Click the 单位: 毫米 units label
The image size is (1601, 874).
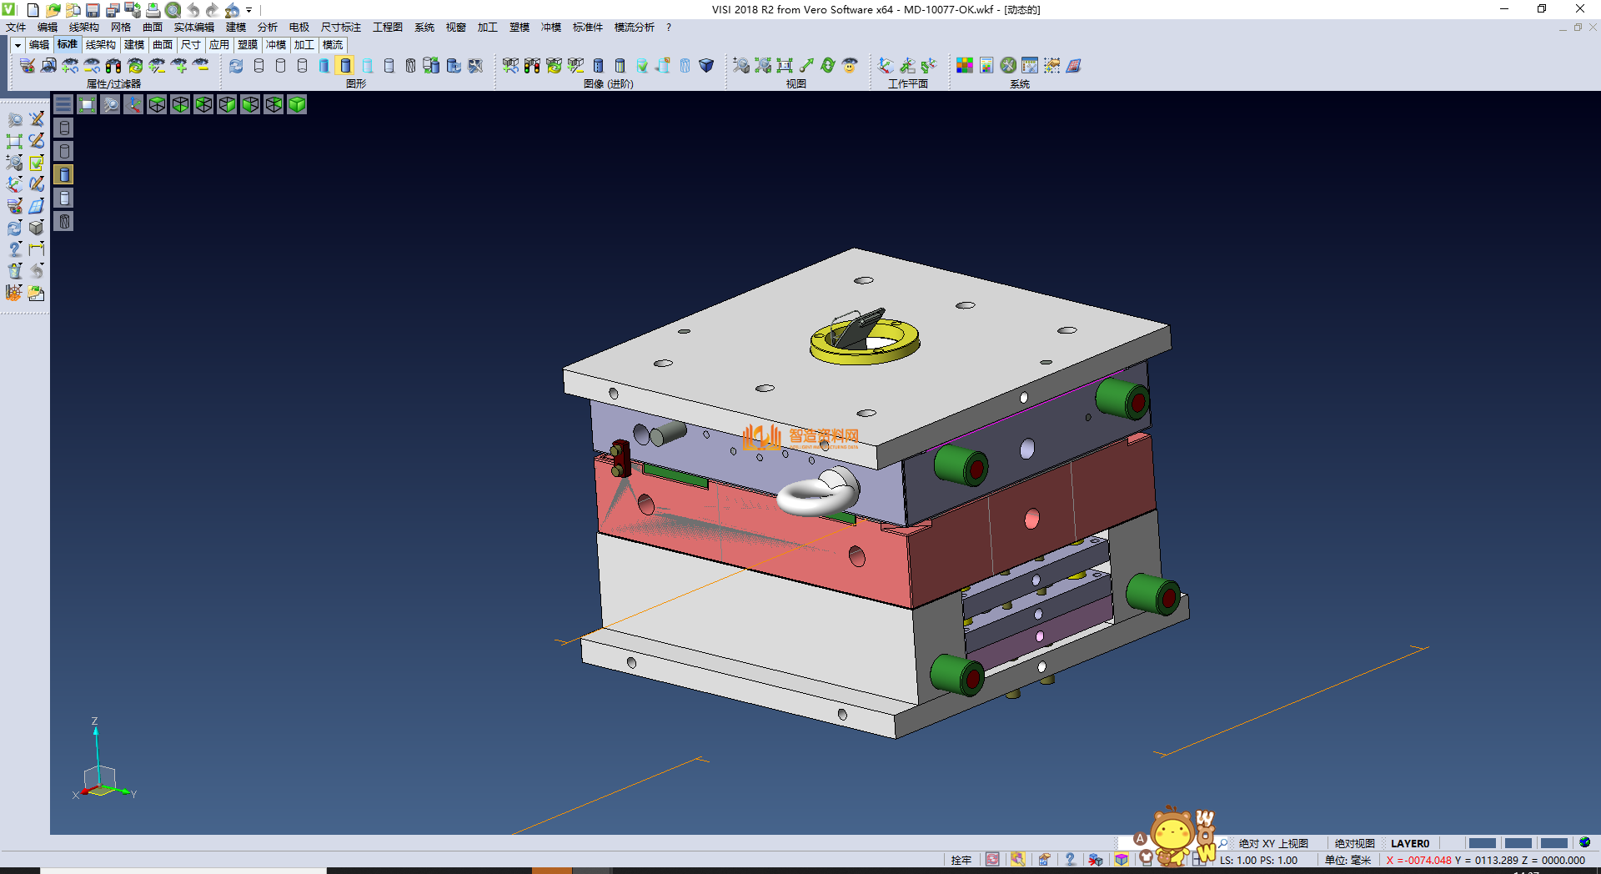(x=1348, y=860)
